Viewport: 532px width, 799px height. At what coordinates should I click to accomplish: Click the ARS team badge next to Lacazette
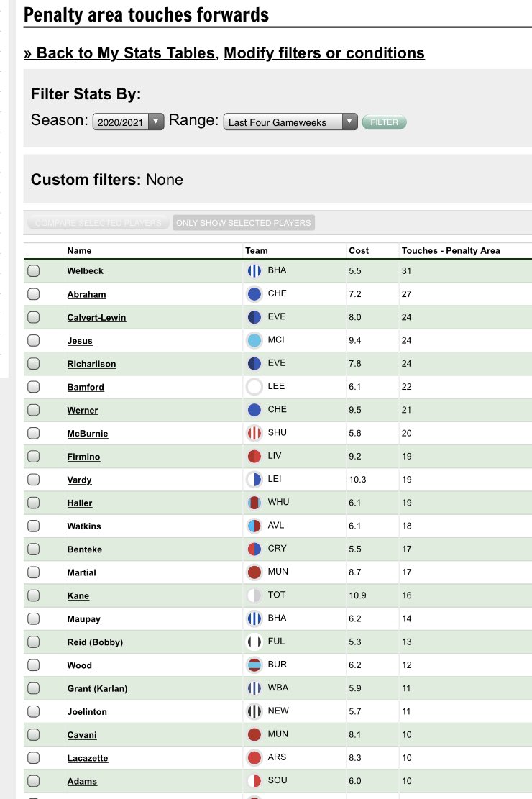(254, 758)
